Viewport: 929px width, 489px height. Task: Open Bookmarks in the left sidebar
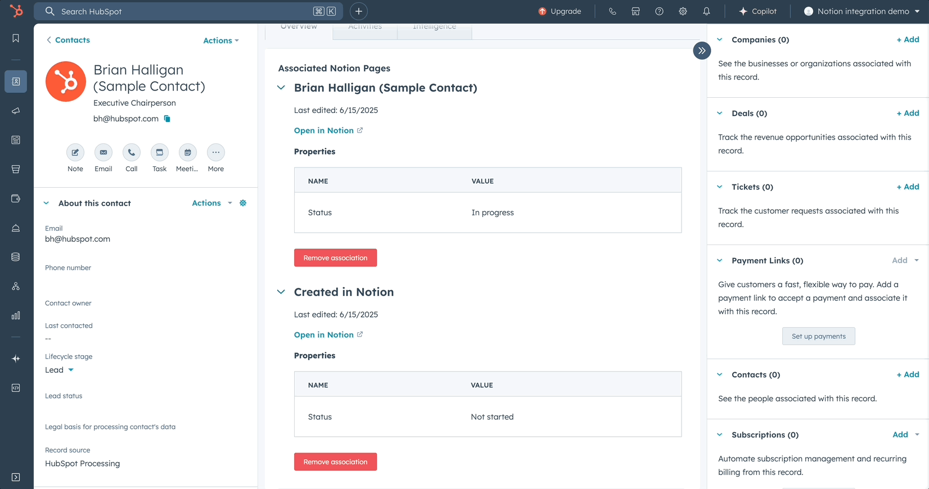[16, 38]
